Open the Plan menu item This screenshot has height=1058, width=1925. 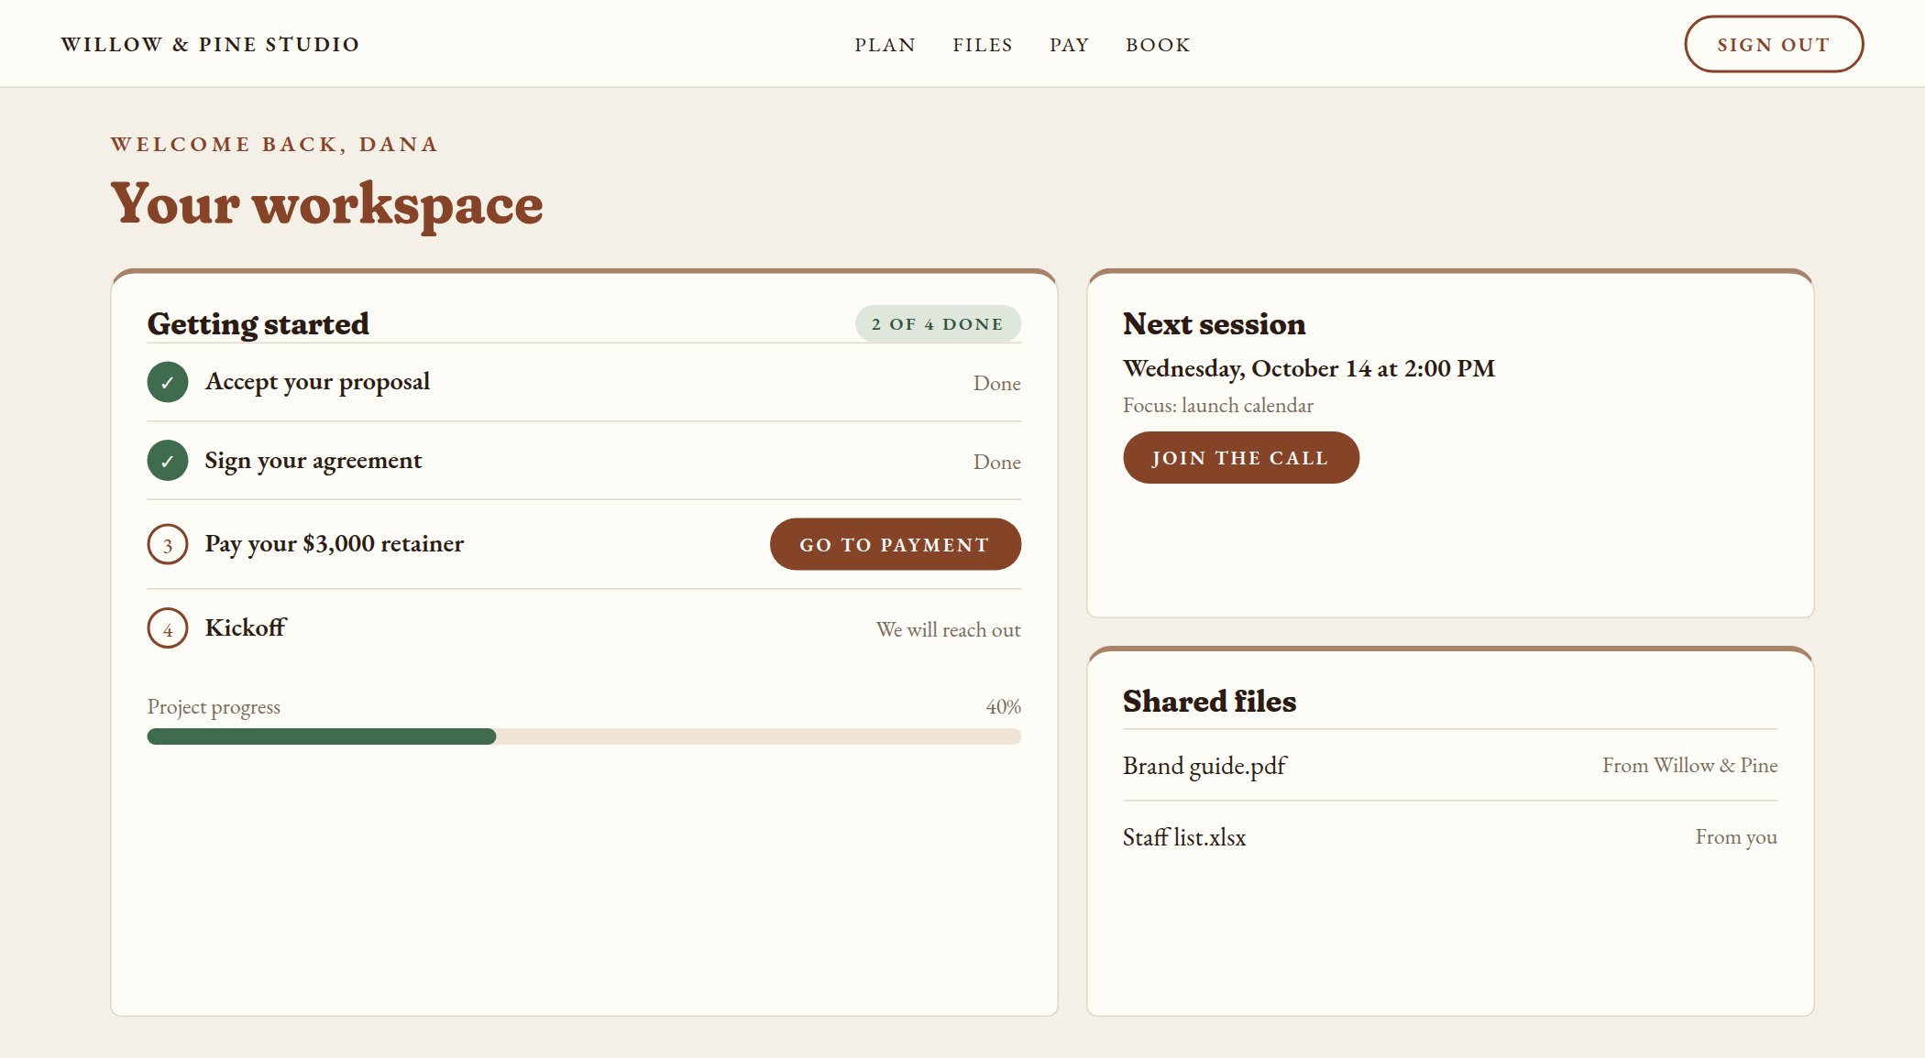coord(885,45)
